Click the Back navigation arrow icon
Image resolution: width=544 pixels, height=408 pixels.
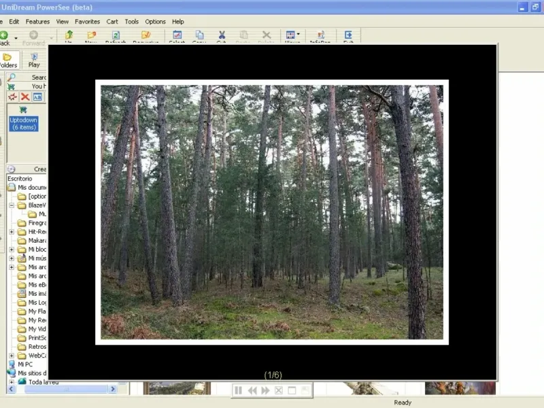pos(4,35)
